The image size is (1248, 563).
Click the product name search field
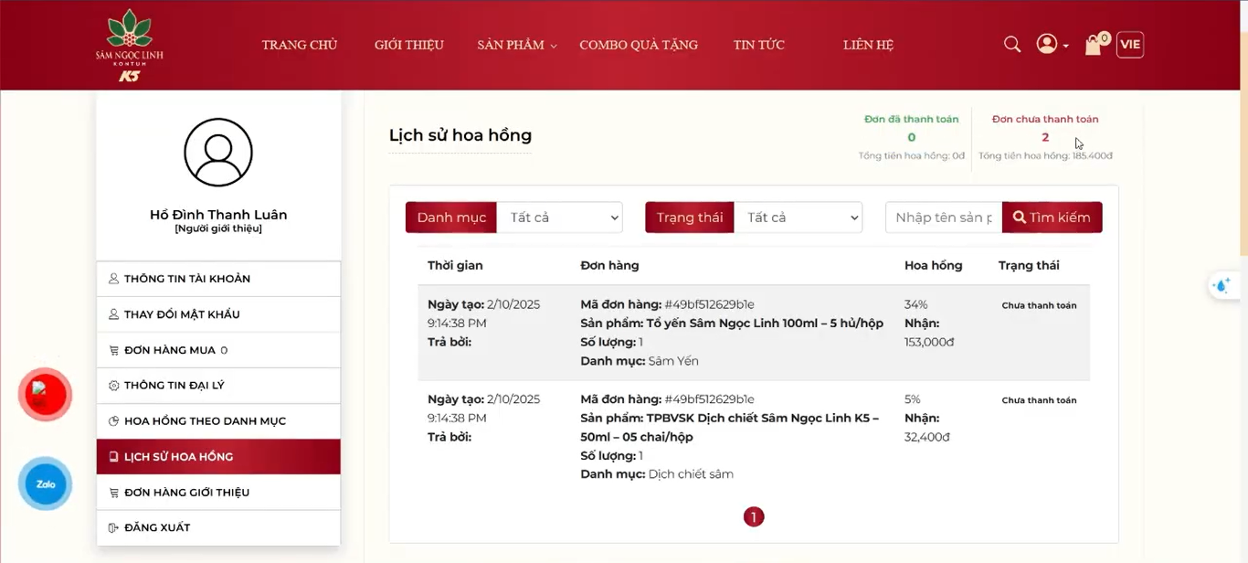[944, 218]
